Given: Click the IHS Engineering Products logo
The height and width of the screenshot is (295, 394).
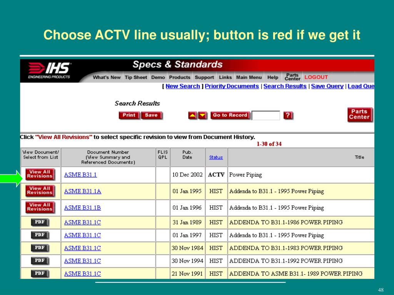Looking at the screenshot, I should click(x=50, y=71).
